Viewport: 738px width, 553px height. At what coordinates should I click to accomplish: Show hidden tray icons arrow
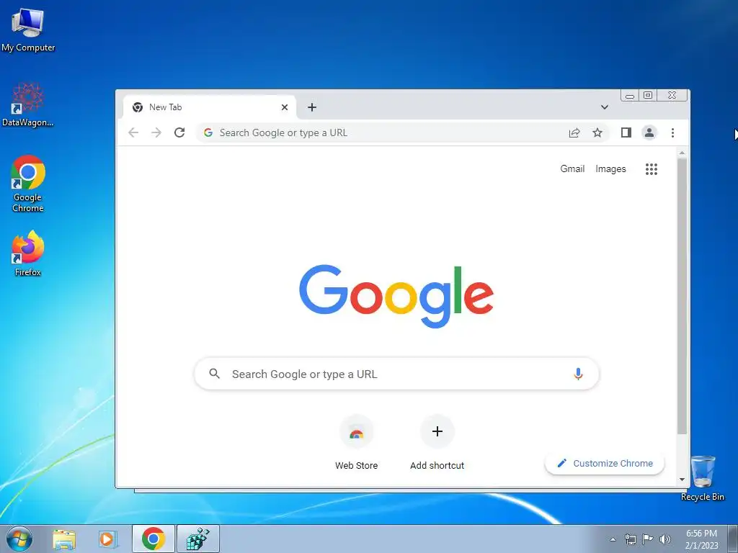click(x=613, y=539)
